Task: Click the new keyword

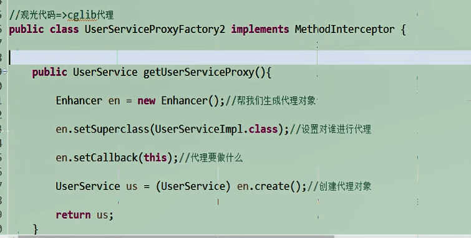Action: click(146, 100)
